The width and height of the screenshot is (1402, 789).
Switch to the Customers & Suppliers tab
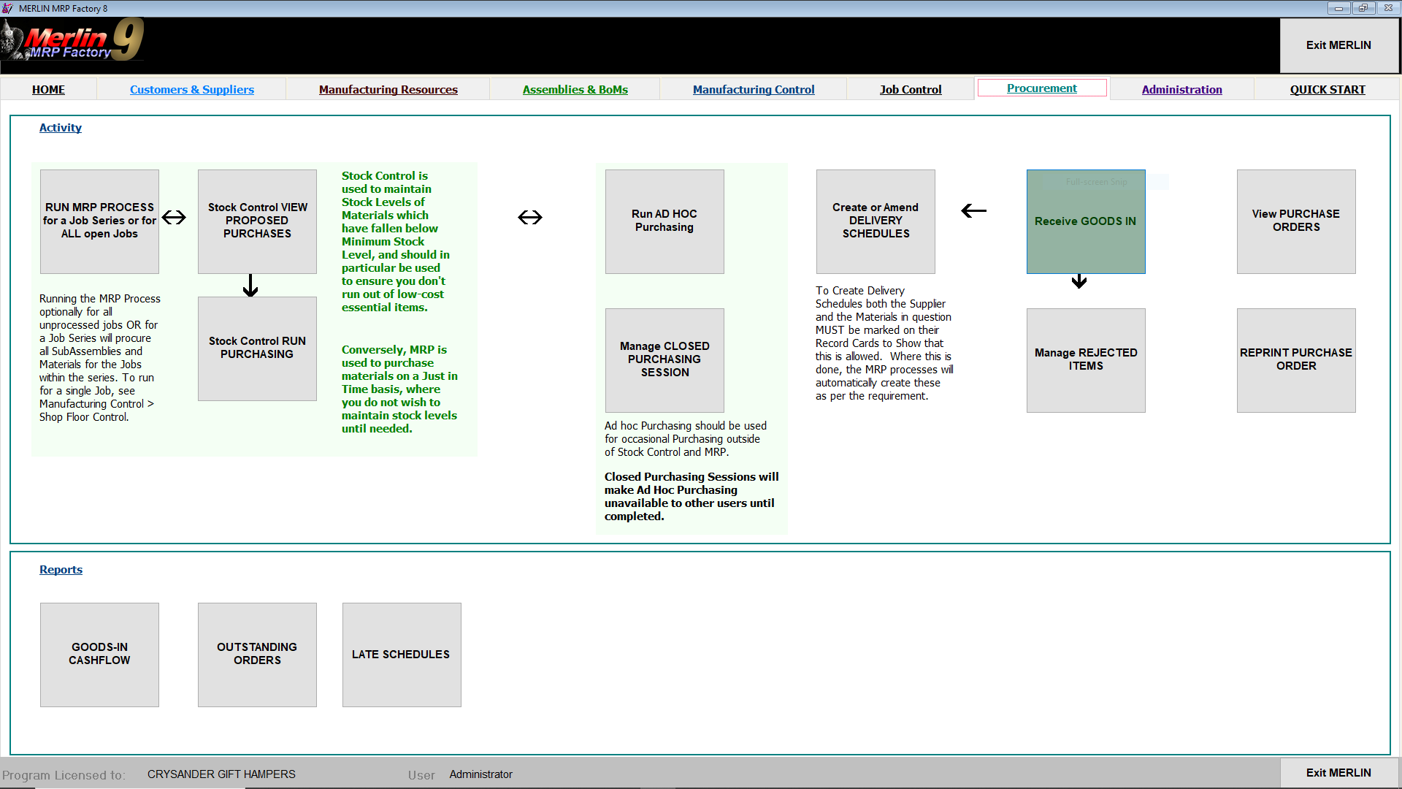click(192, 89)
